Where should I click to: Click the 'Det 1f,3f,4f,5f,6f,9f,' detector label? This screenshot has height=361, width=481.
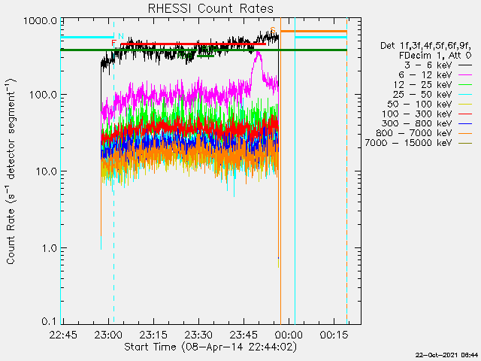pos(425,46)
